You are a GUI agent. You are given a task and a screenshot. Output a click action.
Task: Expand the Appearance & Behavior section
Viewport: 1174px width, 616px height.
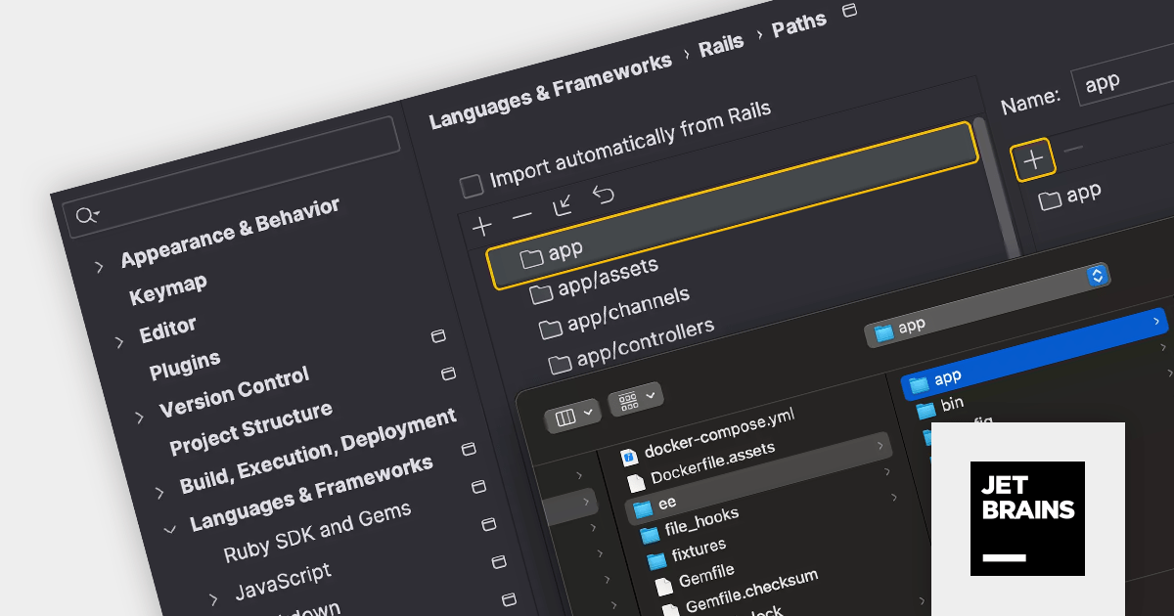click(99, 266)
